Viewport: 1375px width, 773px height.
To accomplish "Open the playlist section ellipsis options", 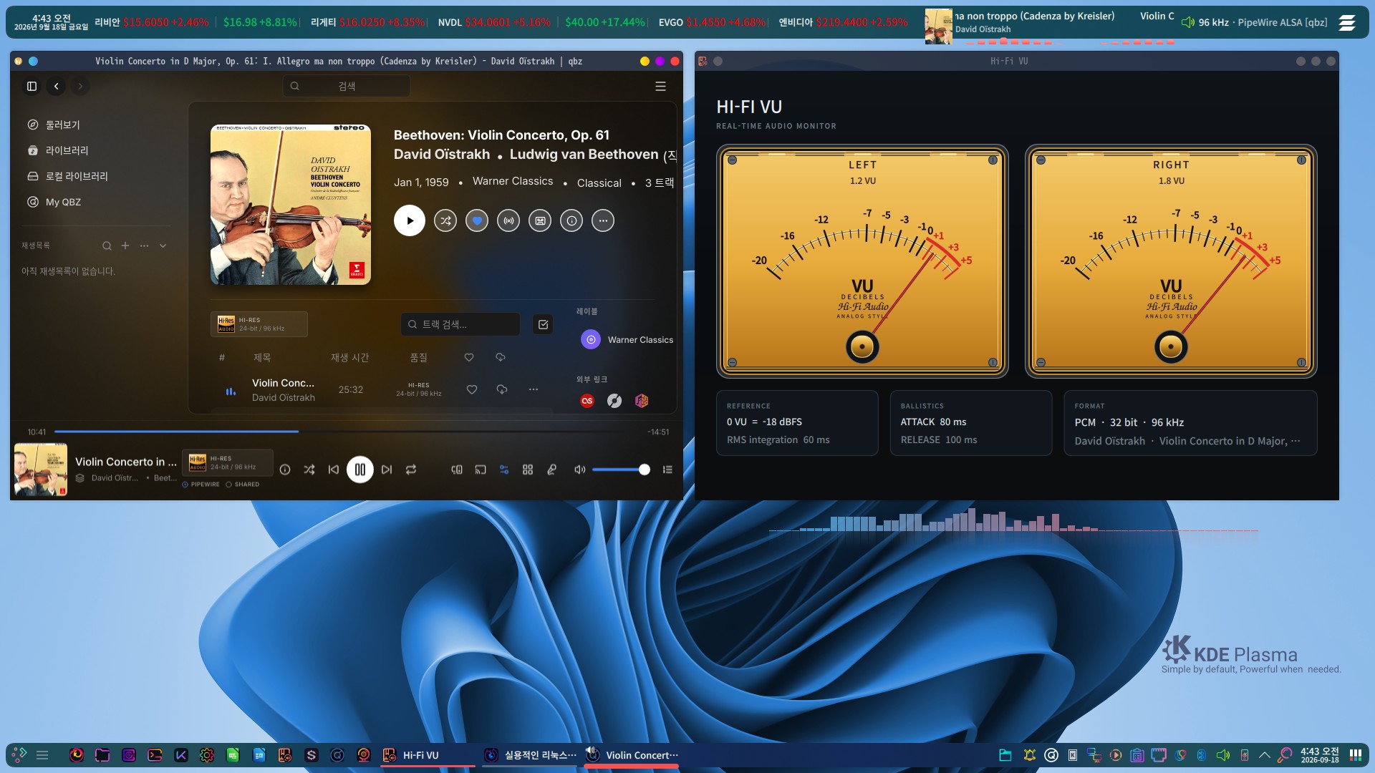I will coord(145,245).
